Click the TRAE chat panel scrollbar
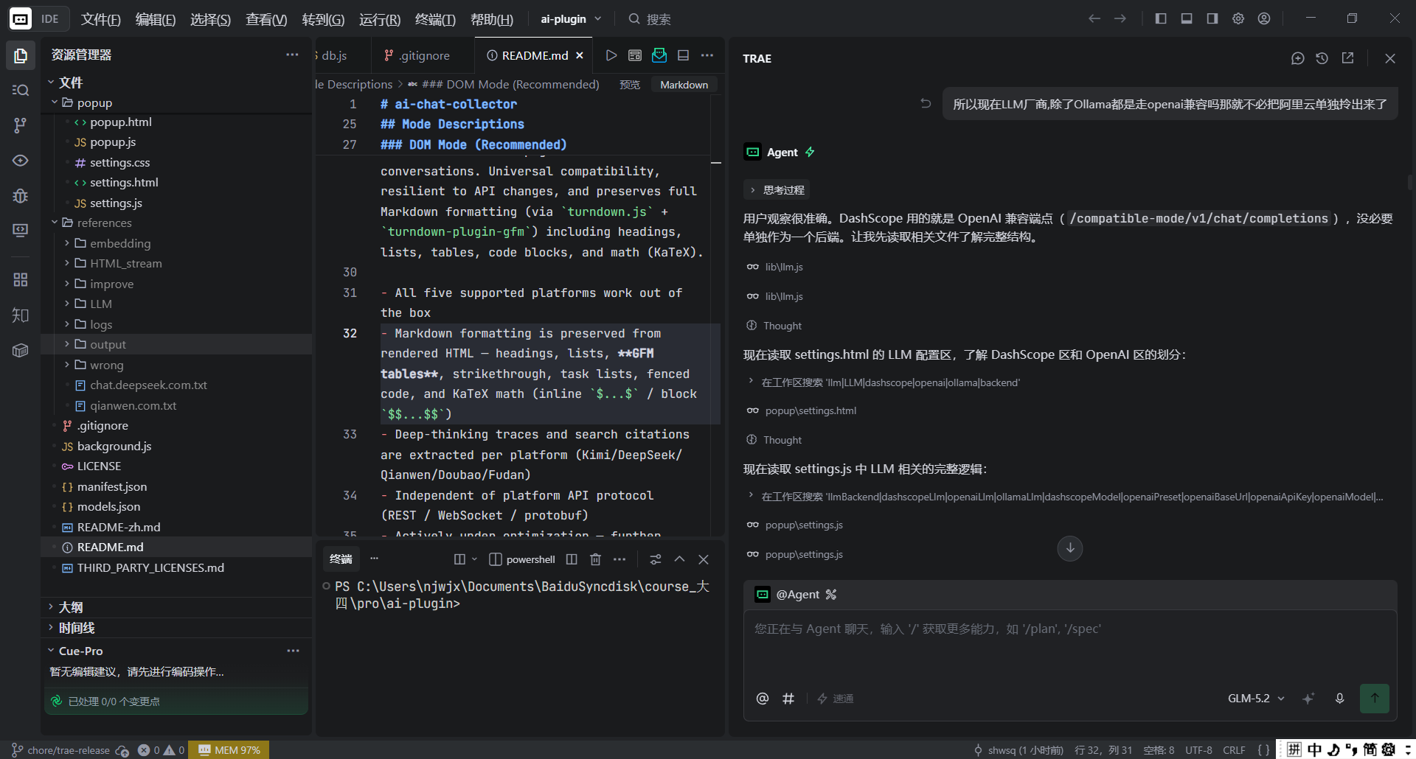1416x759 pixels. [x=1409, y=182]
